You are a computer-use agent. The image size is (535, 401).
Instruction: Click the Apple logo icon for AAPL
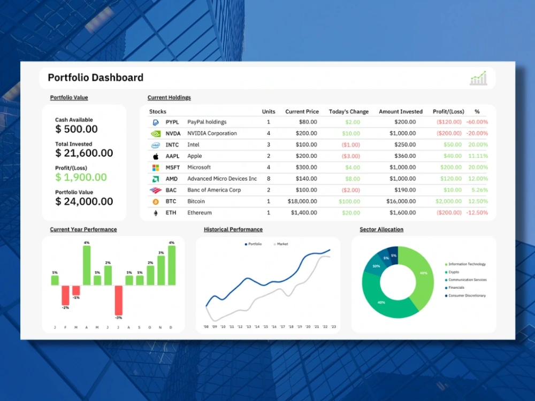(156, 156)
